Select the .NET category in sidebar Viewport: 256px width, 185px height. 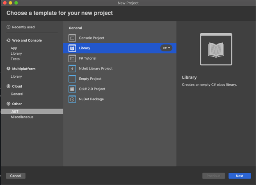coord(15,111)
